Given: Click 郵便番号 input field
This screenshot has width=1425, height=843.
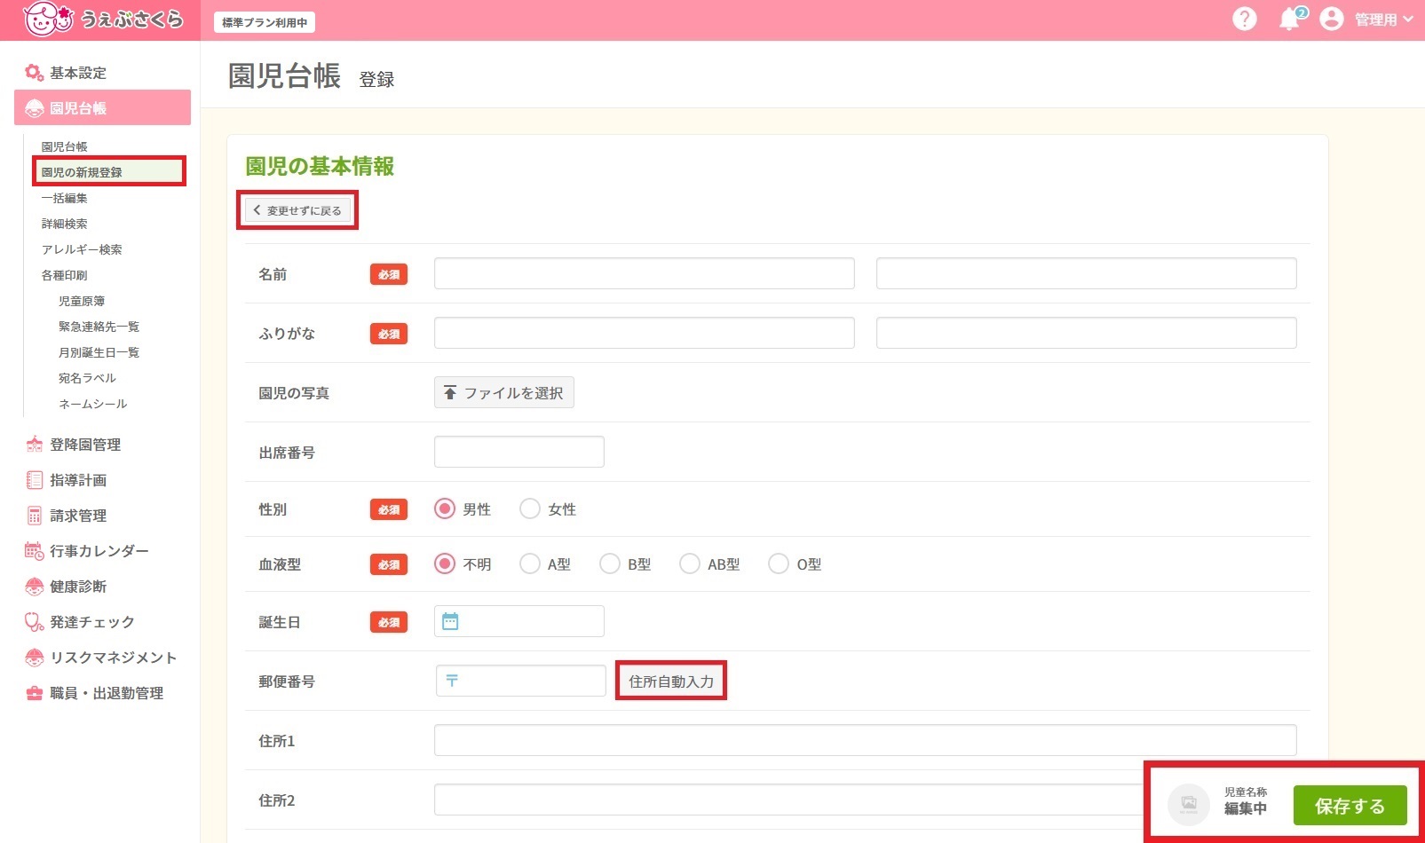Looking at the screenshot, I should [x=521, y=681].
